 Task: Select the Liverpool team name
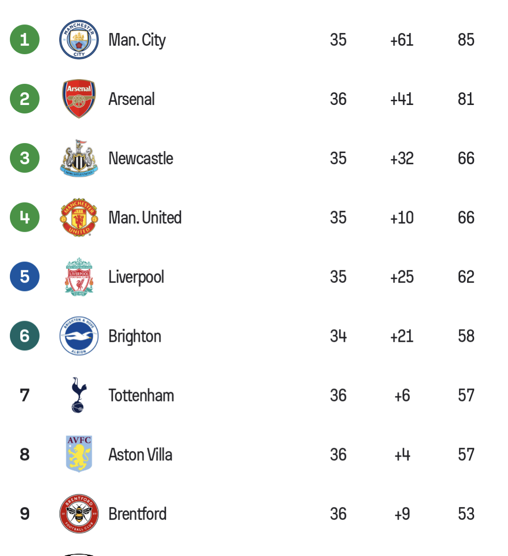click(136, 277)
